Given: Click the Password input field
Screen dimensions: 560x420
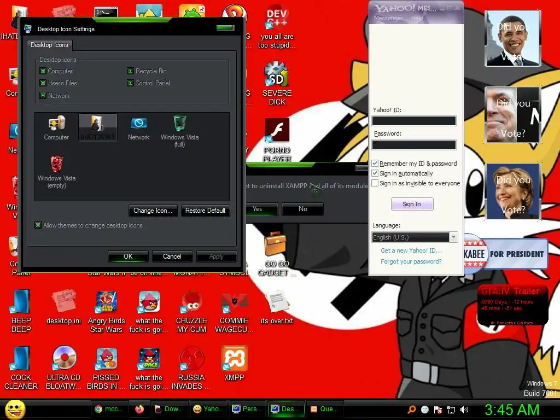Looking at the screenshot, I should [x=414, y=144].
